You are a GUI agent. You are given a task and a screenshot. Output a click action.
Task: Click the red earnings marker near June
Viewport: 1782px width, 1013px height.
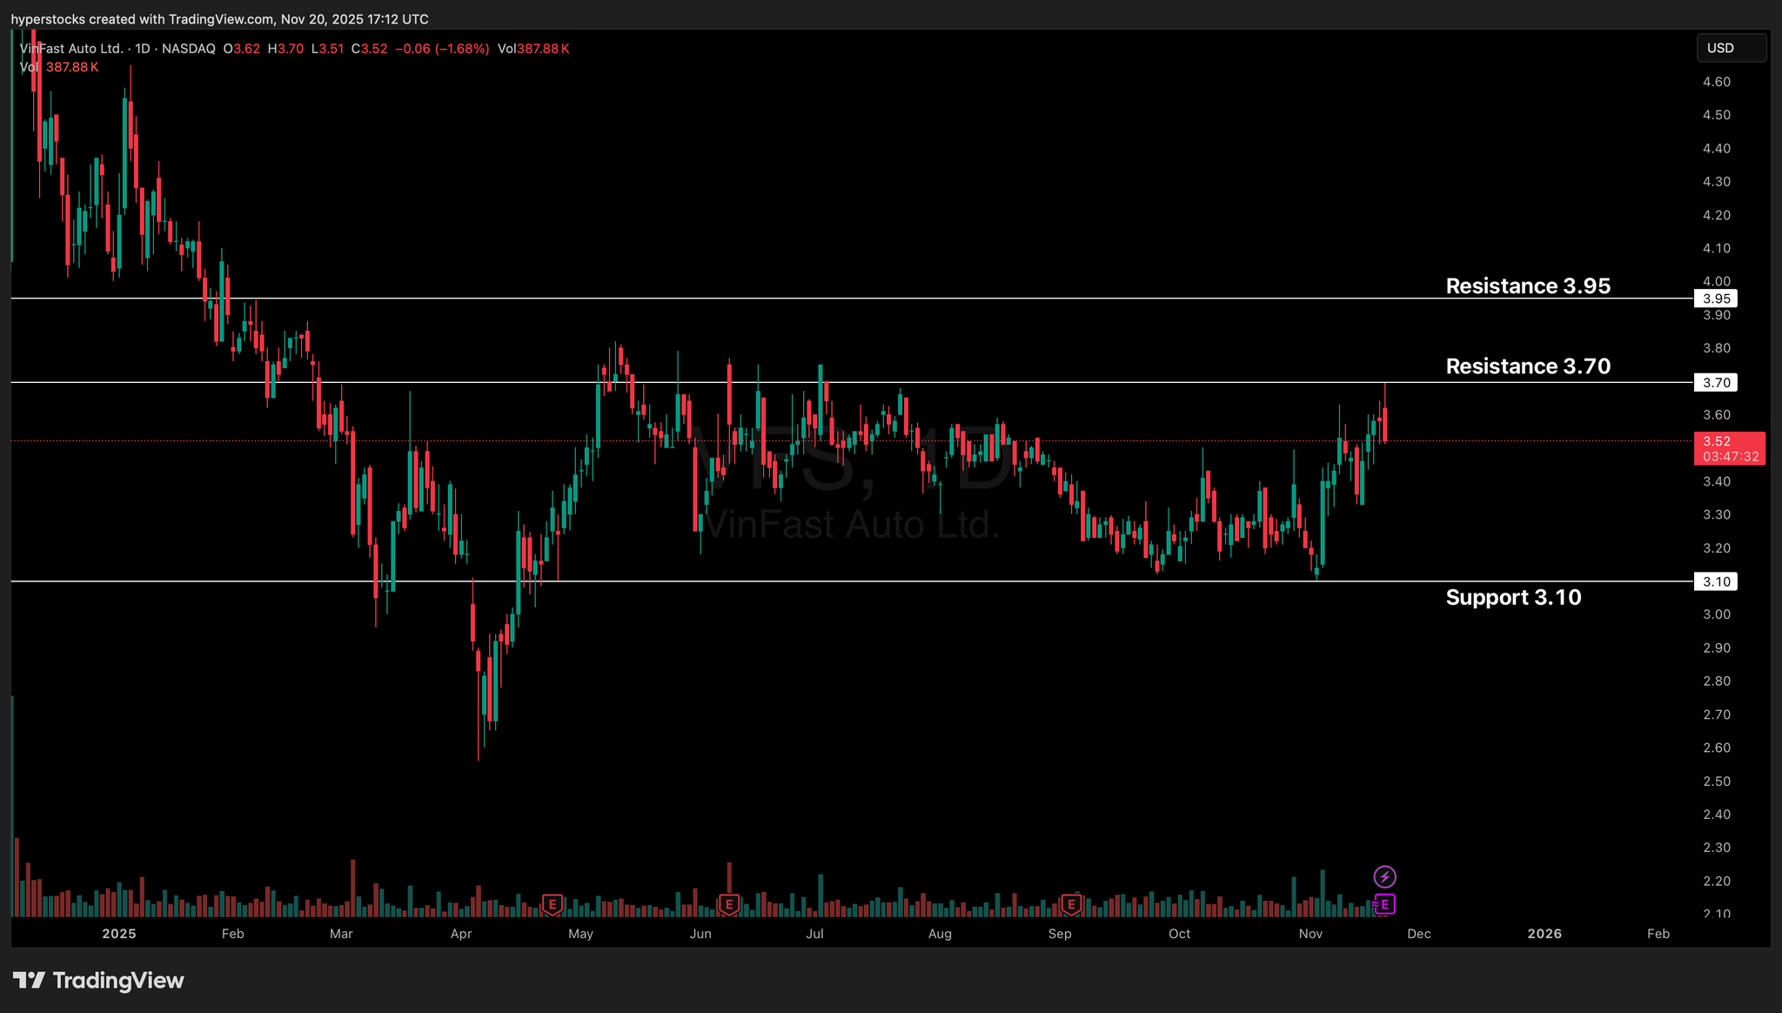[x=729, y=905]
